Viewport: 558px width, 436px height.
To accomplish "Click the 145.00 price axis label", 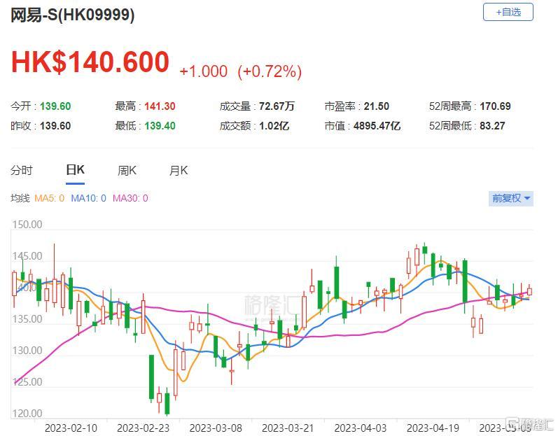I will click(x=27, y=256).
